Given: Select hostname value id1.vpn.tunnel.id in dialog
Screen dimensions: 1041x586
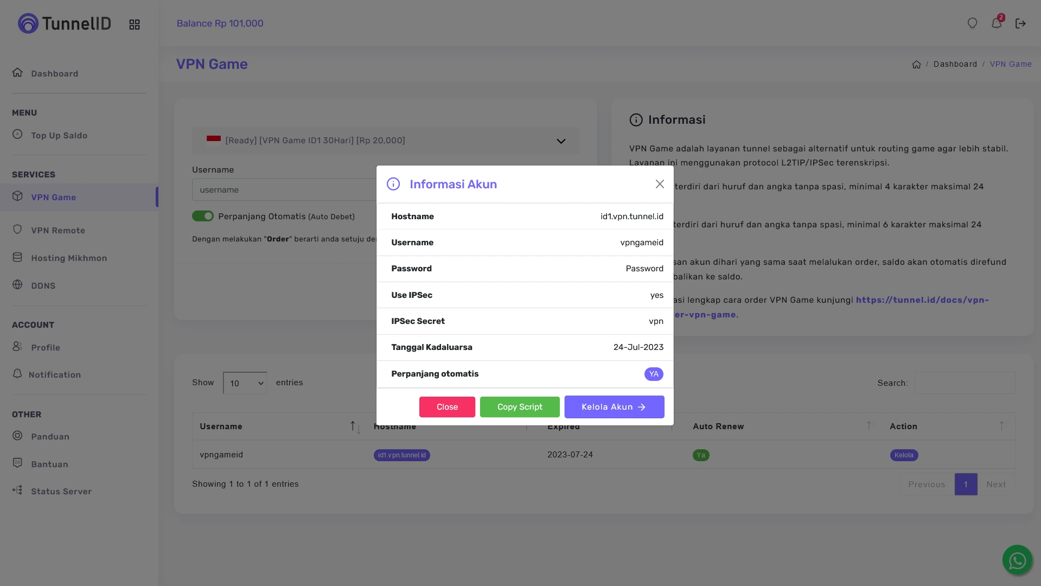Looking at the screenshot, I should coord(631,216).
